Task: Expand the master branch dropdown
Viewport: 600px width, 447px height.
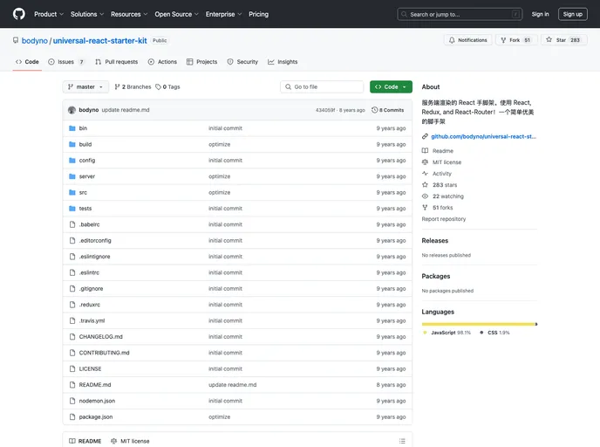Action: point(85,87)
